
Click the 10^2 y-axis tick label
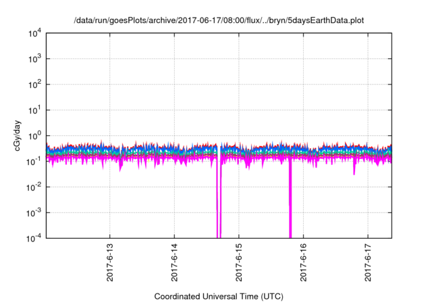[x=34, y=85]
